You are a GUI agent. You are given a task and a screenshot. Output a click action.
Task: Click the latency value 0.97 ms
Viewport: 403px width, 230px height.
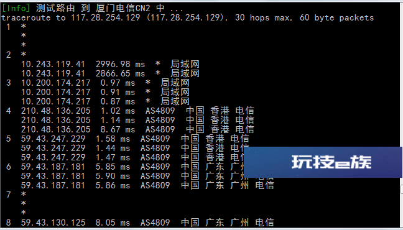point(118,83)
